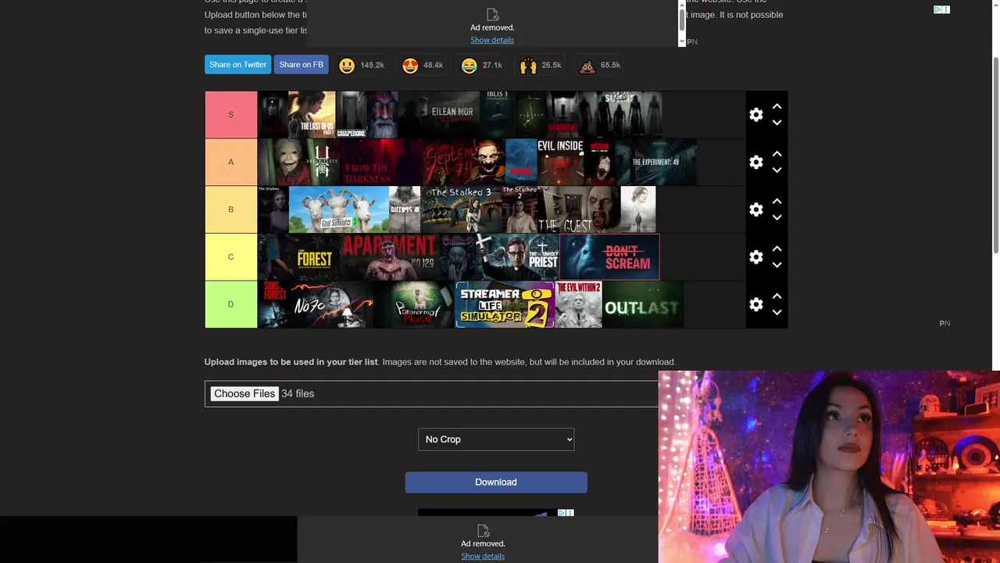Select Paranormal Place thumbnail

pyautogui.click(x=414, y=304)
